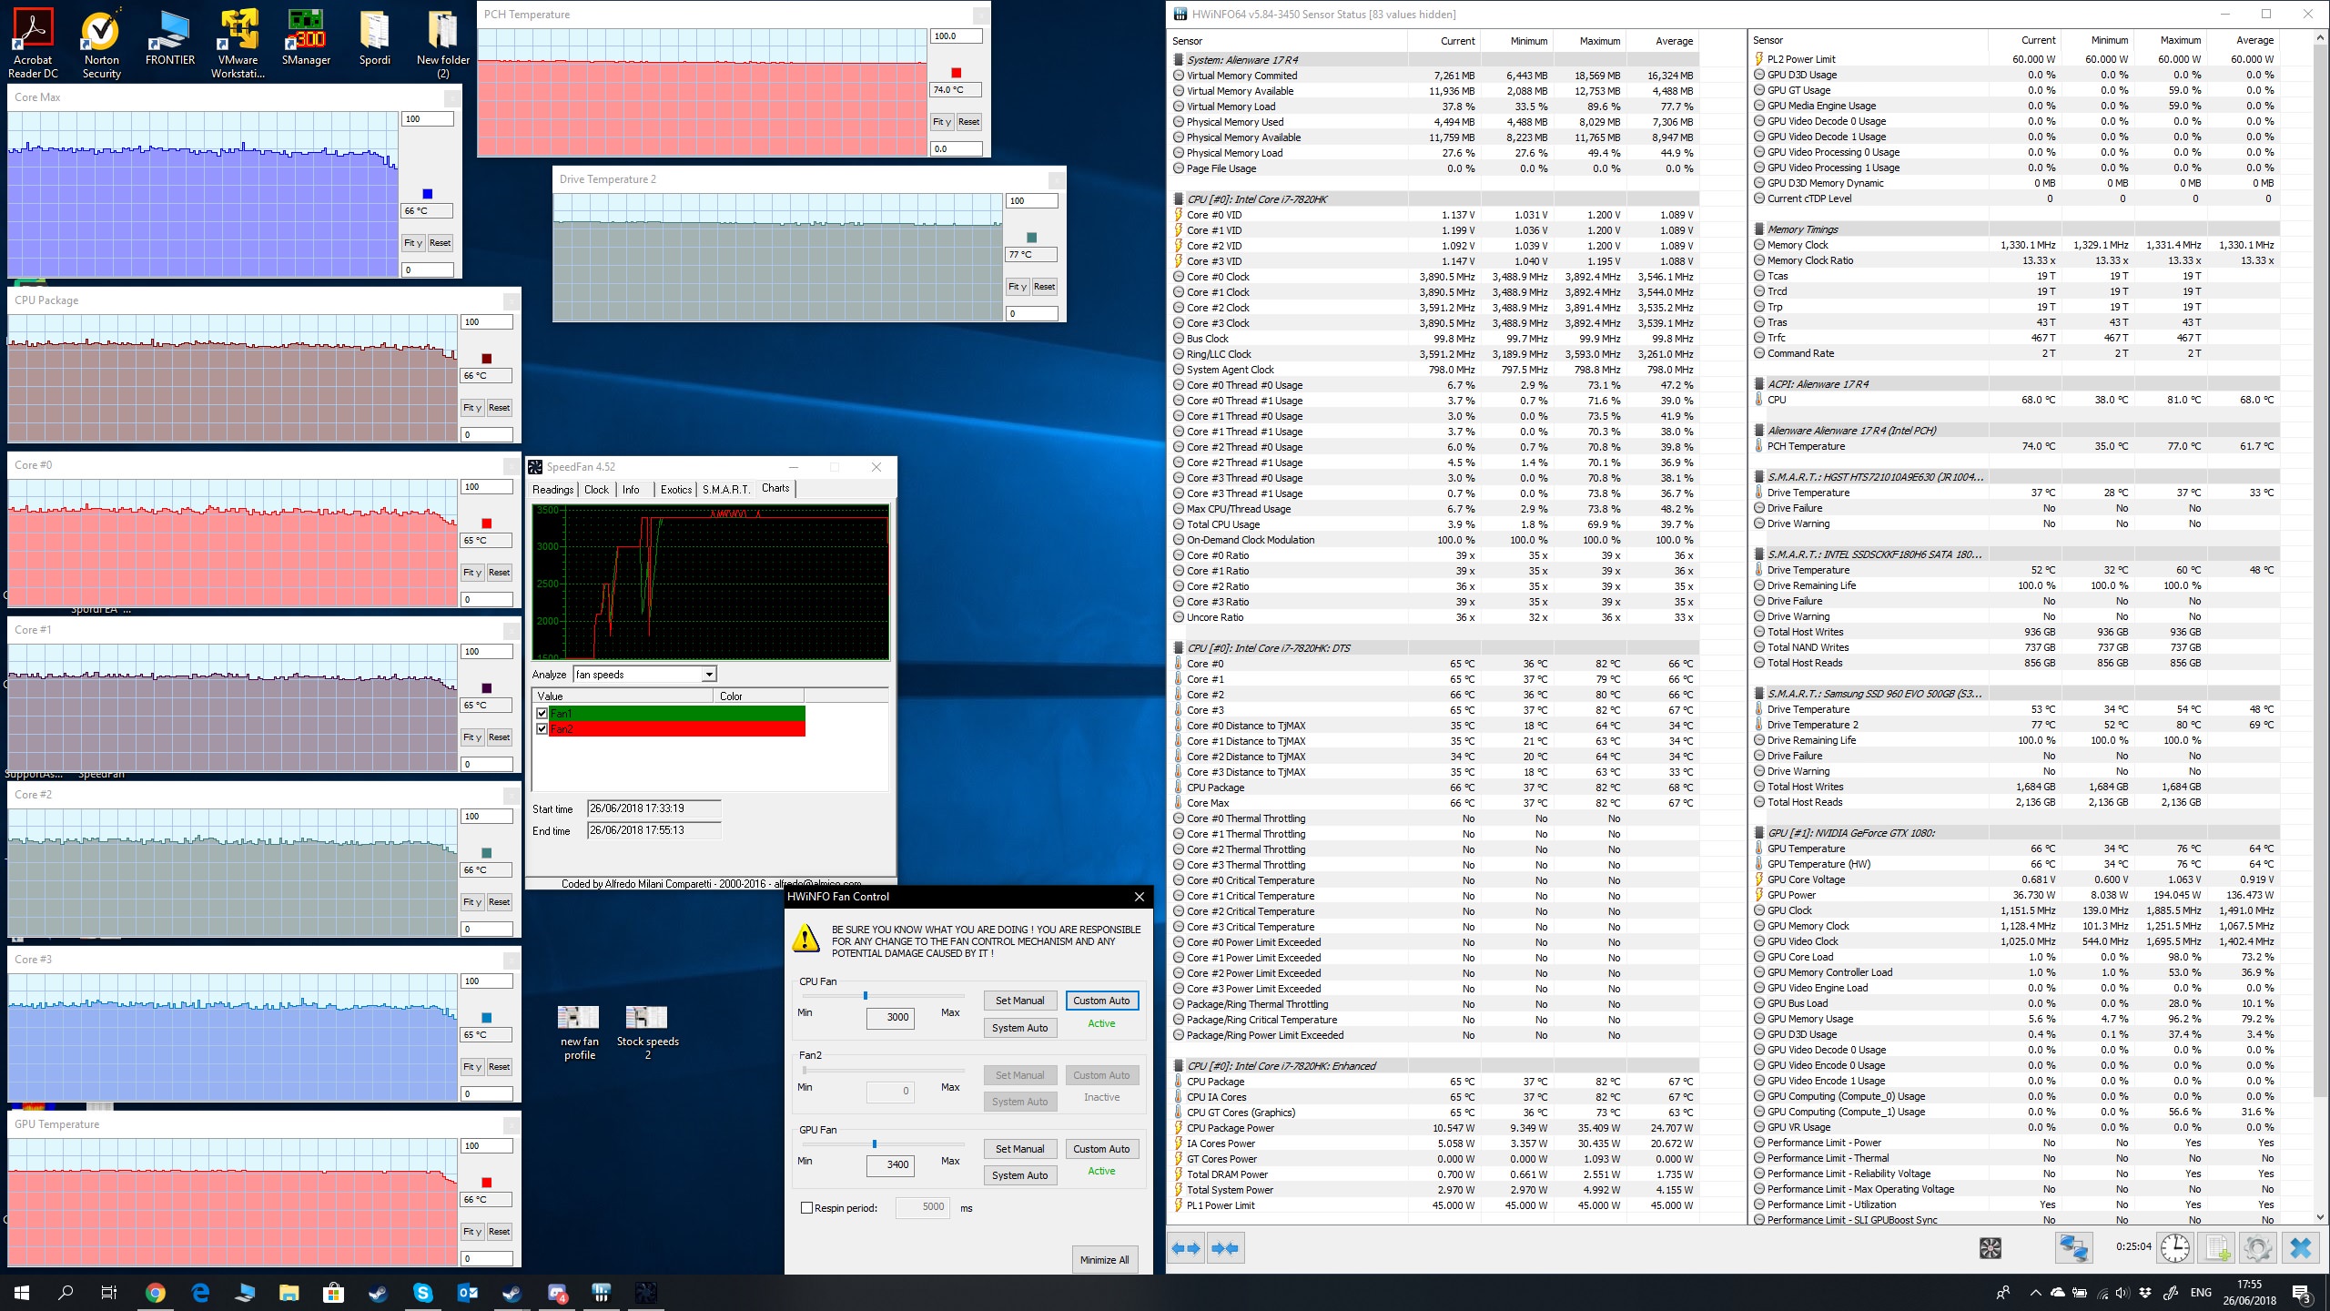Open Microsoft Edge from taskbar
Screen dimensions: 2330x1311
click(200, 1292)
